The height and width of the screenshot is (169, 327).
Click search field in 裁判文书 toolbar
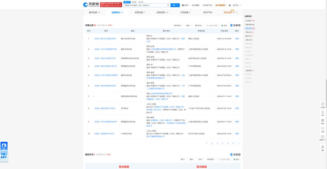(x=225, y=159)
